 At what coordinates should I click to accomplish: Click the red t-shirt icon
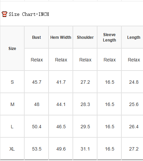pyautogui.click(x=4, y=14)
